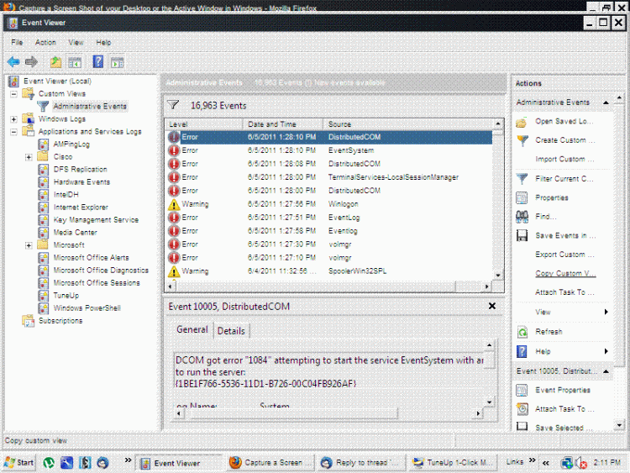The width and height of the screenshot is (630, 473).
Task: Click the uTorrent quick launch icon in taskbar
Action: [49, 463]
